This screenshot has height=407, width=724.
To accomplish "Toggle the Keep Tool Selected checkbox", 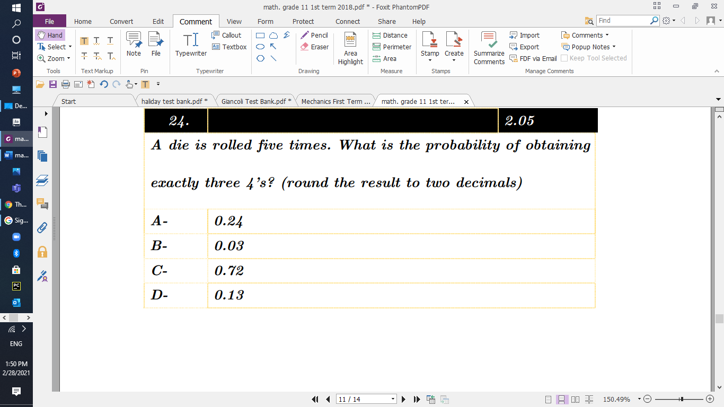I will pyautogui.click(x=564, y=58).
